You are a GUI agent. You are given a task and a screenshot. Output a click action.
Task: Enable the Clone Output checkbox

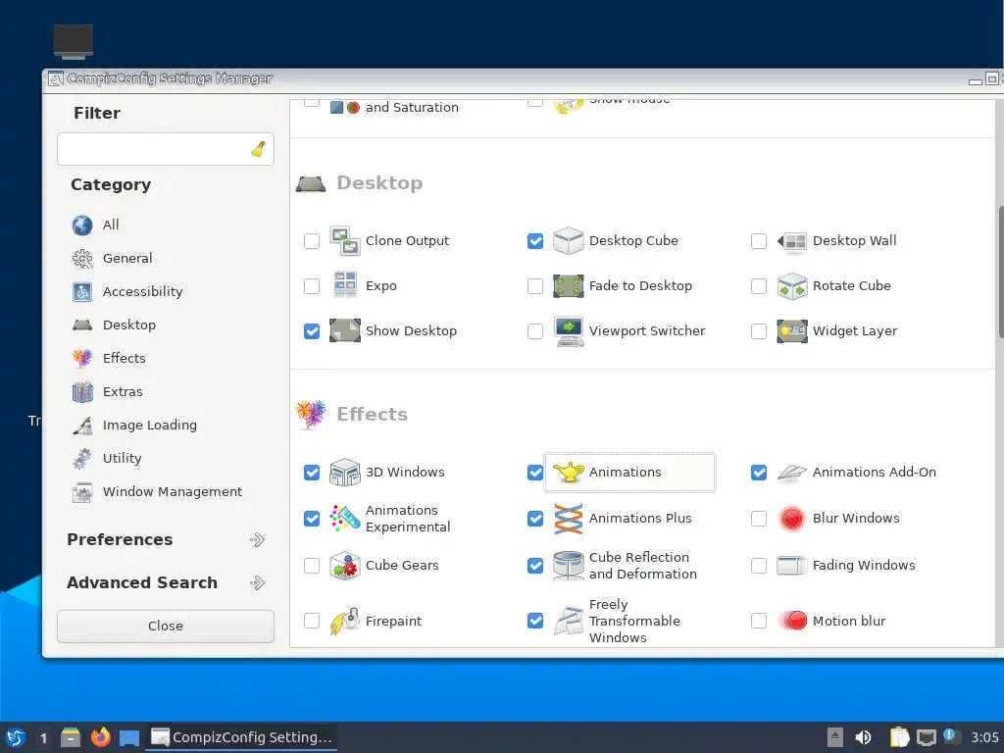(x=312, y=241)
